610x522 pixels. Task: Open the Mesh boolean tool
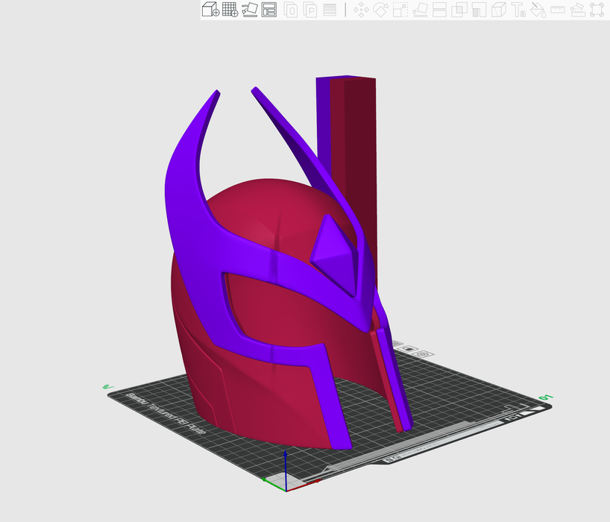(x=459, y=10)
